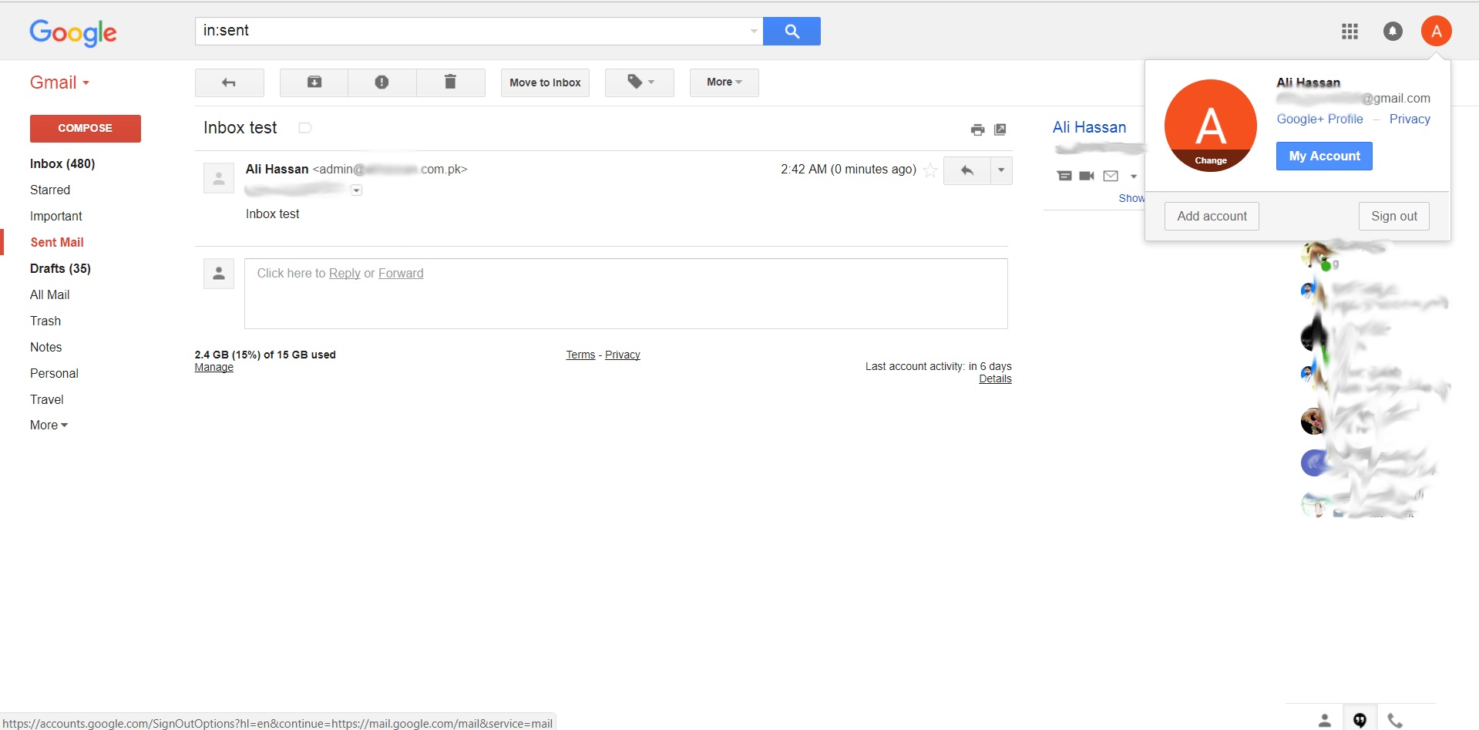The image size is (1479, 730).
Task: Delete the Inbox test conversation
Action: pos(451,82)
